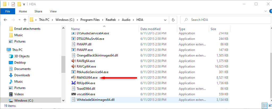Click the Music folder below Email attachments
Viewport: 272px width, 109px height.
[x=16, y=35]
